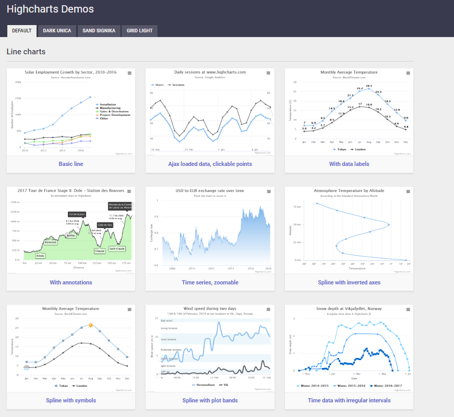The image size is (454, 417).
Task: Open hamburger menu on Tour de France chart
Action: (x=129, y=192)
